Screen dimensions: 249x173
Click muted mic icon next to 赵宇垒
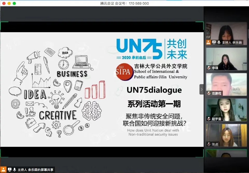(x=209, y=118)
